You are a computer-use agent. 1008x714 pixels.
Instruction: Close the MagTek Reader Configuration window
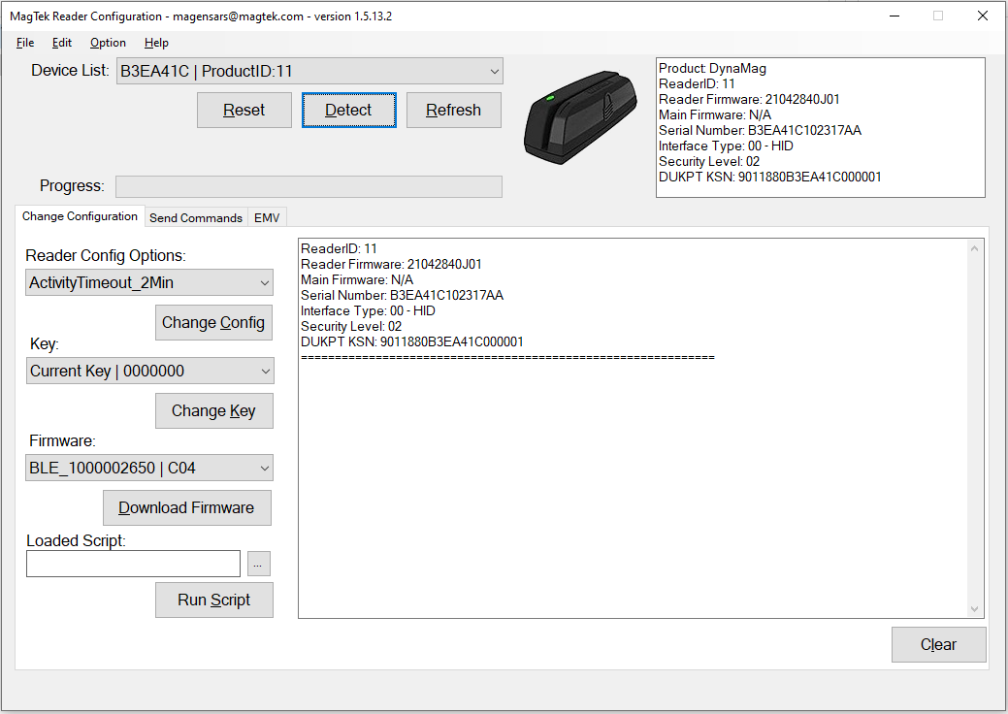tap(982, 16)
